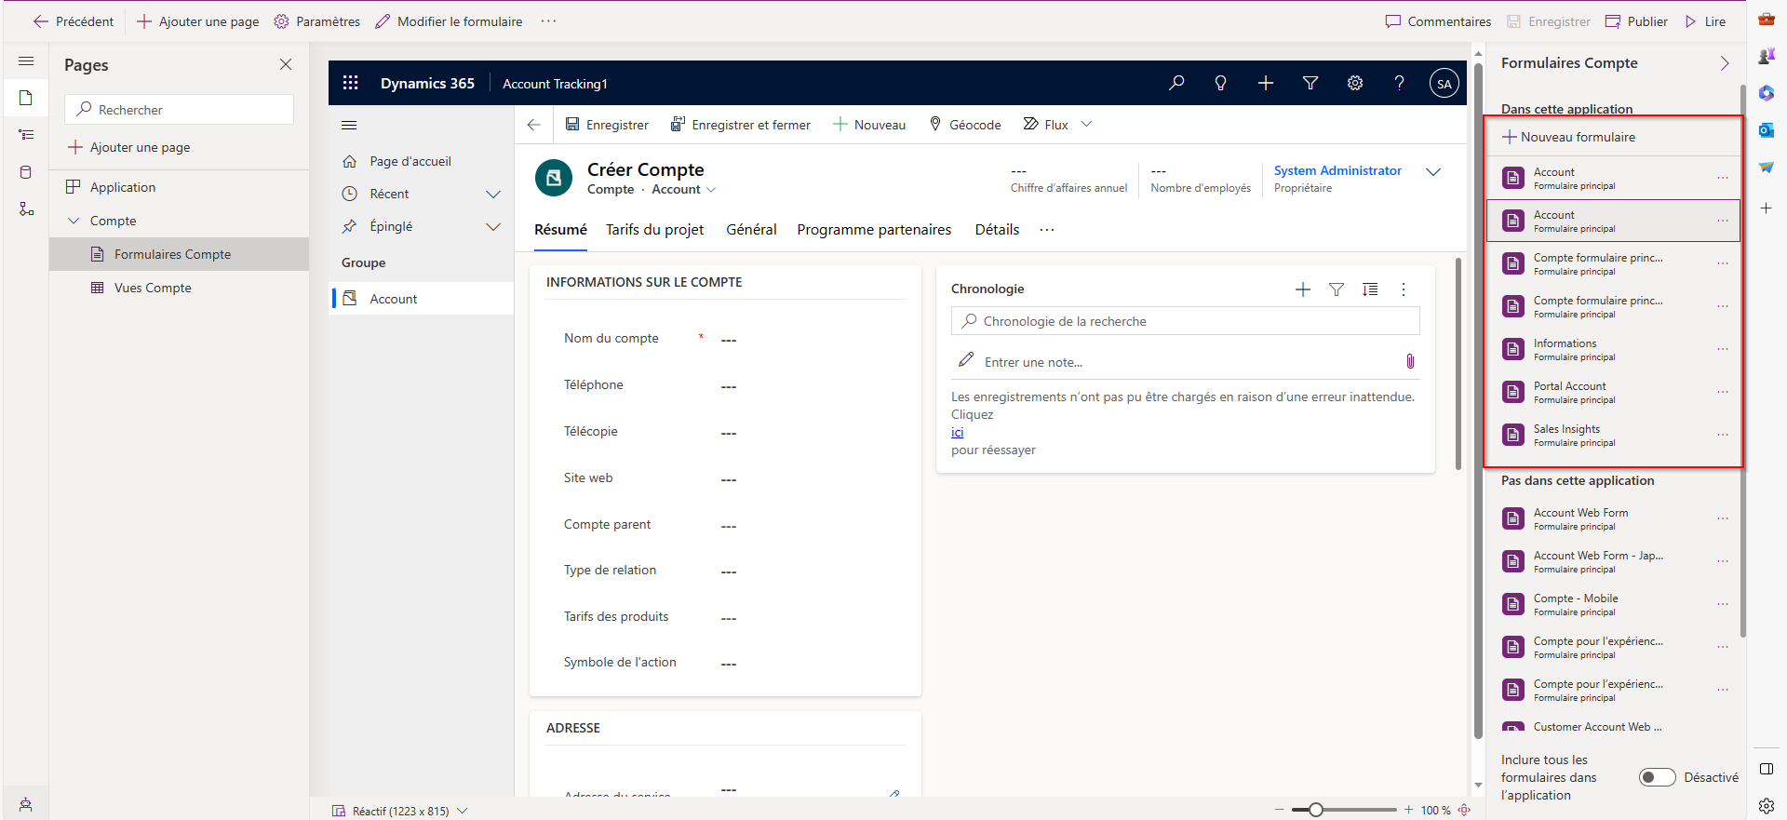Open the Flux dropdown arrow
Screen dimensions: 1787x820
pyautogui.click(x=1086, y=124)
